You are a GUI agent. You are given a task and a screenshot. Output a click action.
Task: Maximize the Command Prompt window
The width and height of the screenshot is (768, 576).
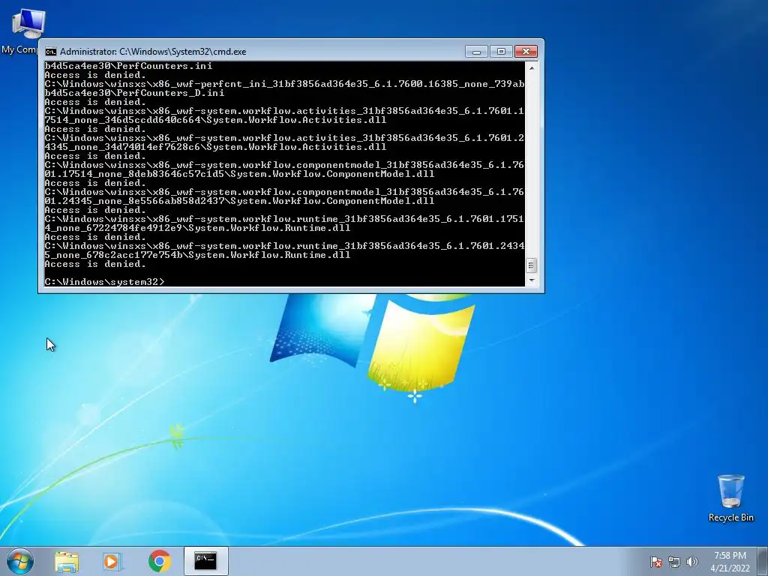500,52
